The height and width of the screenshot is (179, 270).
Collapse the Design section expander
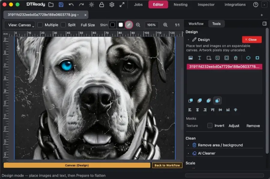point(188,40)
